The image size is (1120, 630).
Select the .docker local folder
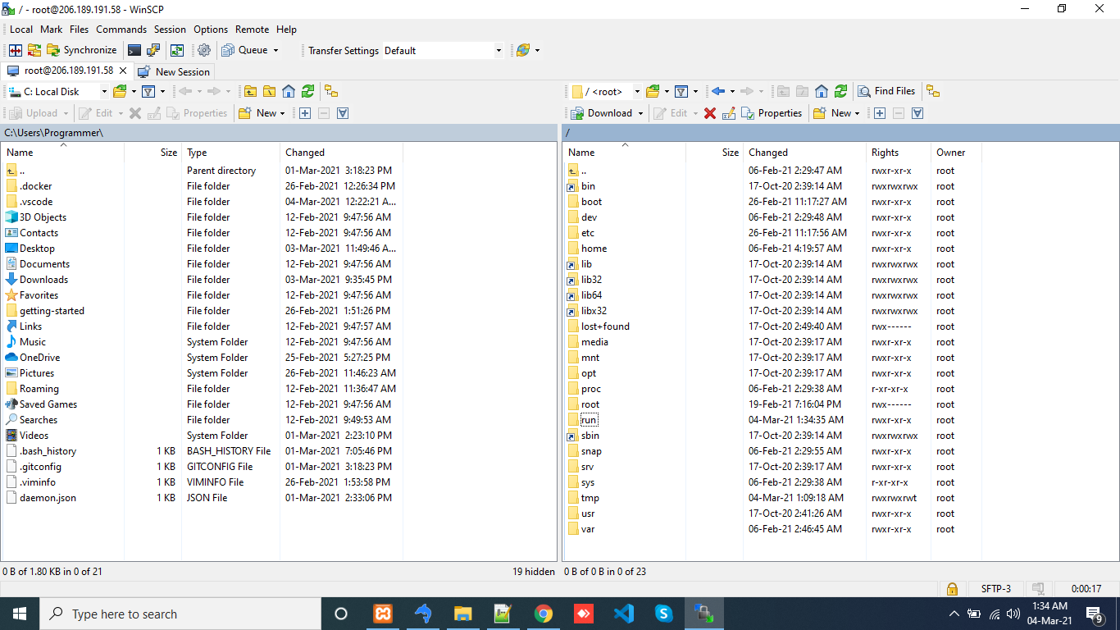[x=36, y=186]
